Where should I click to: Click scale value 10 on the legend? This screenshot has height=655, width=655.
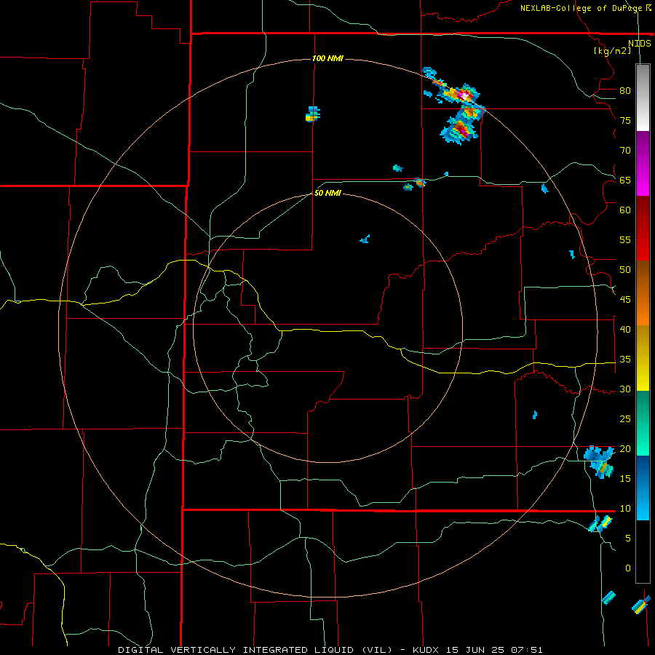pyautogui.click(x=625, y=509)
